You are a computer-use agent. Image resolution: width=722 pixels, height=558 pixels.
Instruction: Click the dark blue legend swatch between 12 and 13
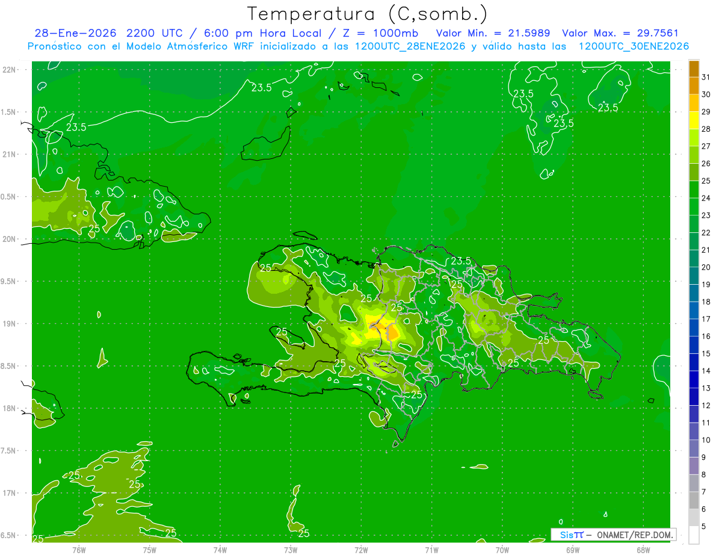694,397
